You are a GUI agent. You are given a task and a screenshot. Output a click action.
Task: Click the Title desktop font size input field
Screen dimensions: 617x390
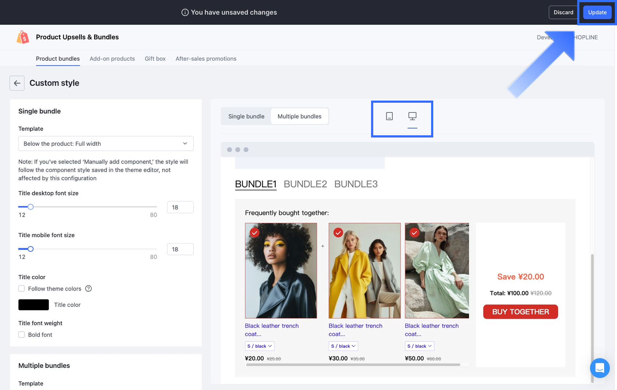(x=180, y=207)
